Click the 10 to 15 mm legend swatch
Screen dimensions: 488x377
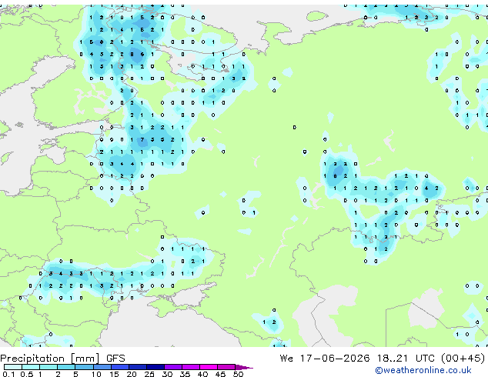click(102, 367)
